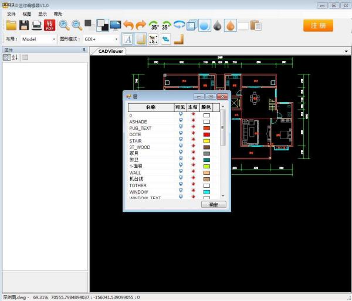Screen dimensions: 352x301
Task: Click the zoom in magnifier icon
Action: click(x=64, y=25)
